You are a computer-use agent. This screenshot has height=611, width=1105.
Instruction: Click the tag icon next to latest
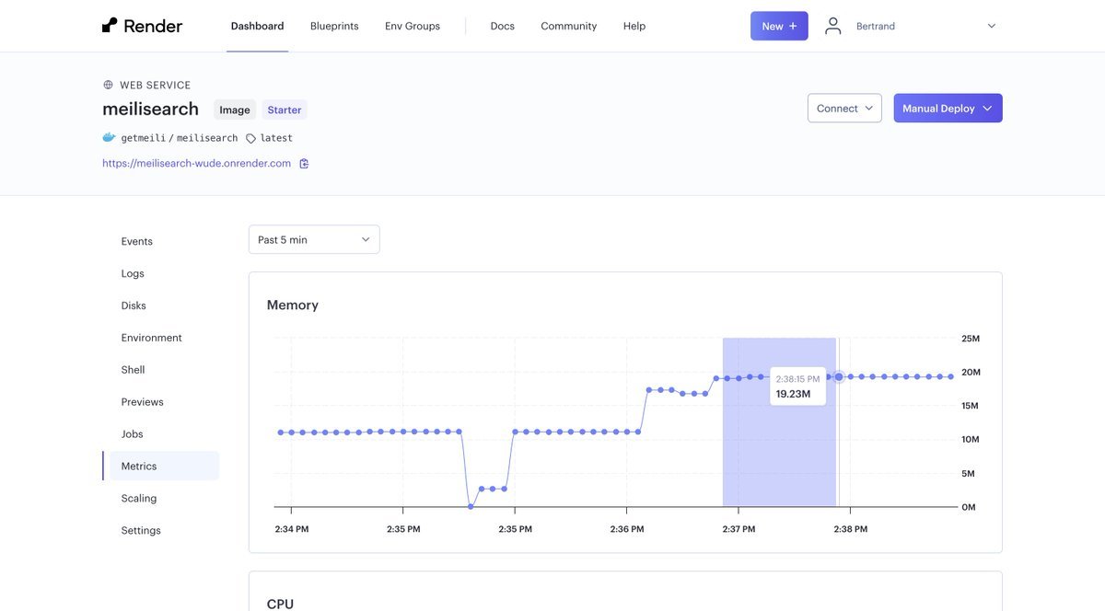click(x=250, y=138)
